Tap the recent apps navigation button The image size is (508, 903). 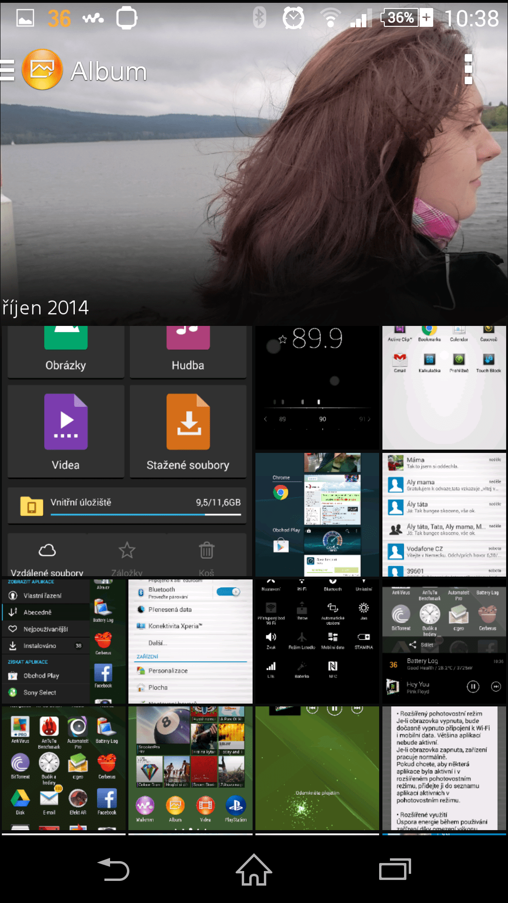[395, 869]
